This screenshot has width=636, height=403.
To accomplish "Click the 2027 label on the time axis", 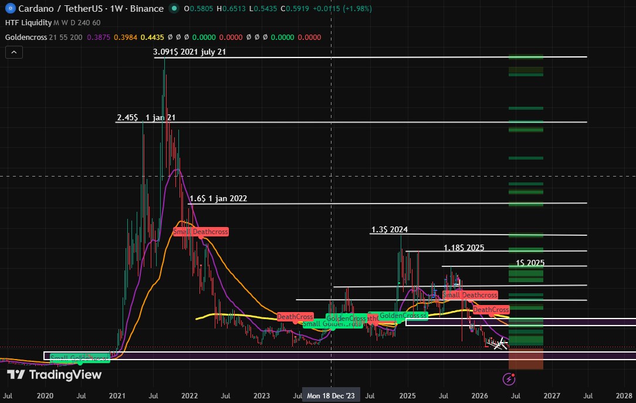I will tap(552, 396).
